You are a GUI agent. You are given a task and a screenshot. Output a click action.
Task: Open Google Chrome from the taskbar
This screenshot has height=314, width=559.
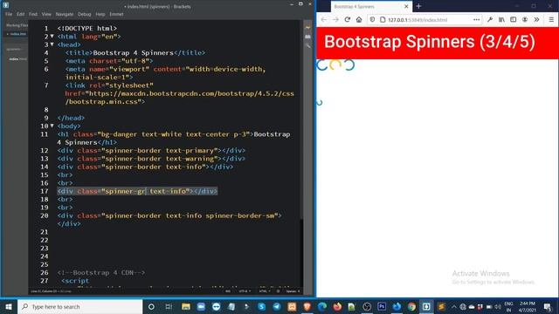point(411,306)
